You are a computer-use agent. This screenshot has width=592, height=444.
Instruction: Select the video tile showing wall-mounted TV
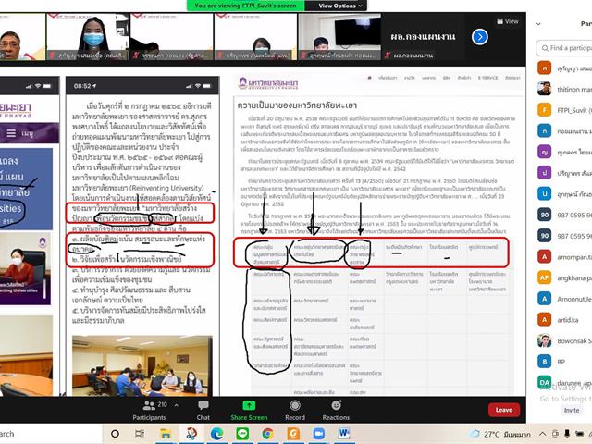(x=339, y=37)
